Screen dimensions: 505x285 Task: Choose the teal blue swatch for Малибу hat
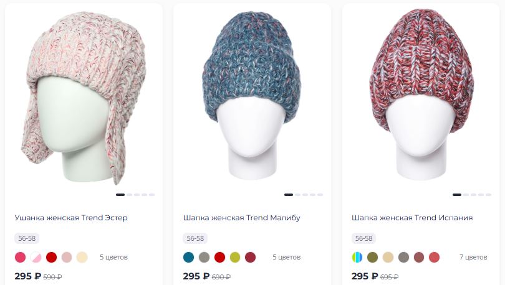coord(189,258)
